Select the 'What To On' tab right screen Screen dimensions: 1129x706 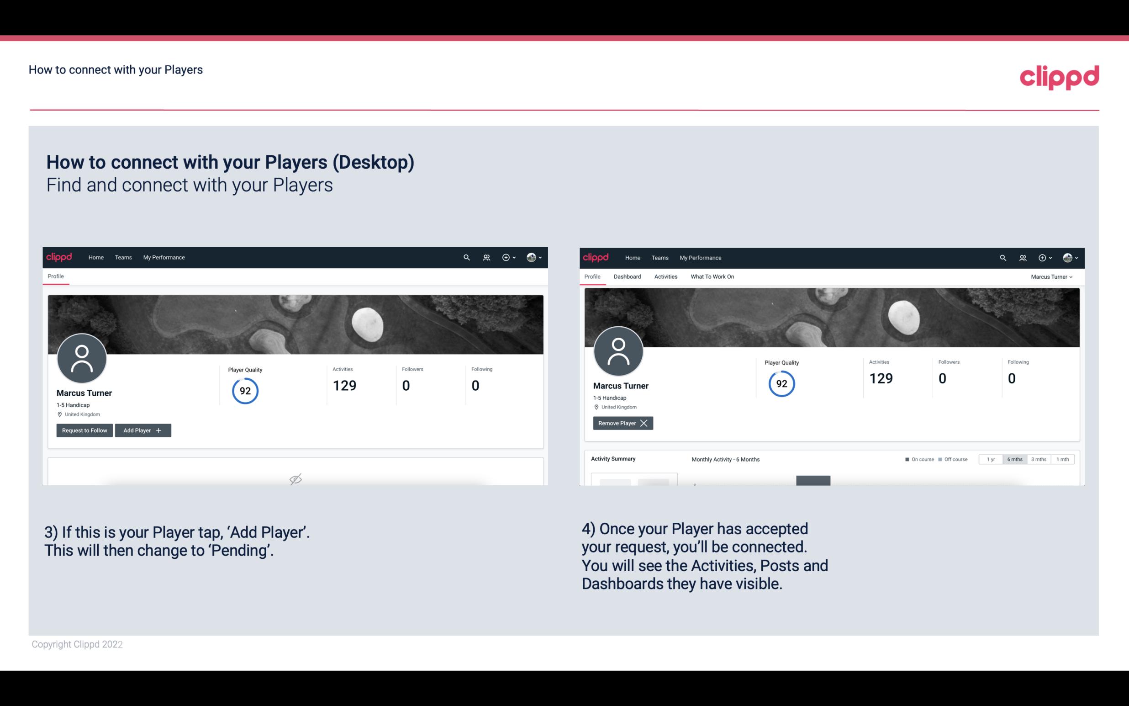click(711, 276)
